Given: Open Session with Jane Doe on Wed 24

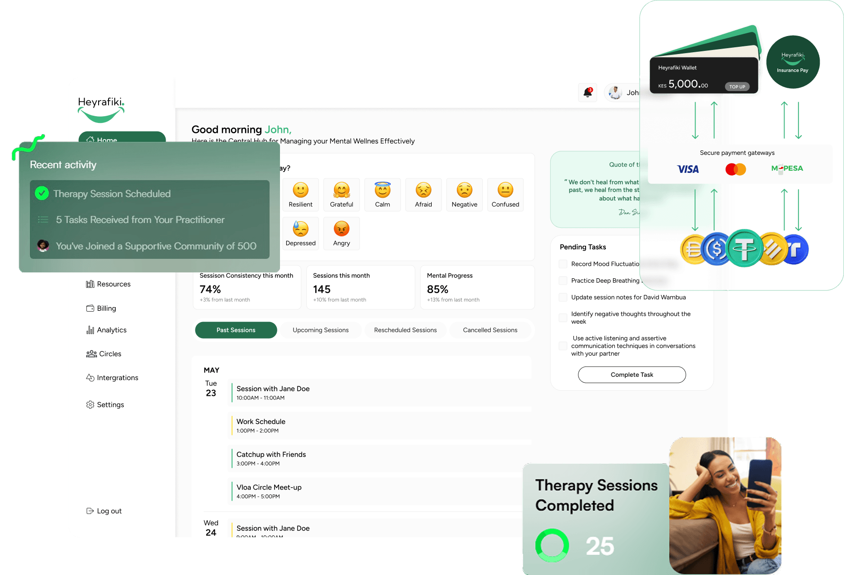Looking at the screenshot, I should (x=376, y=529).
